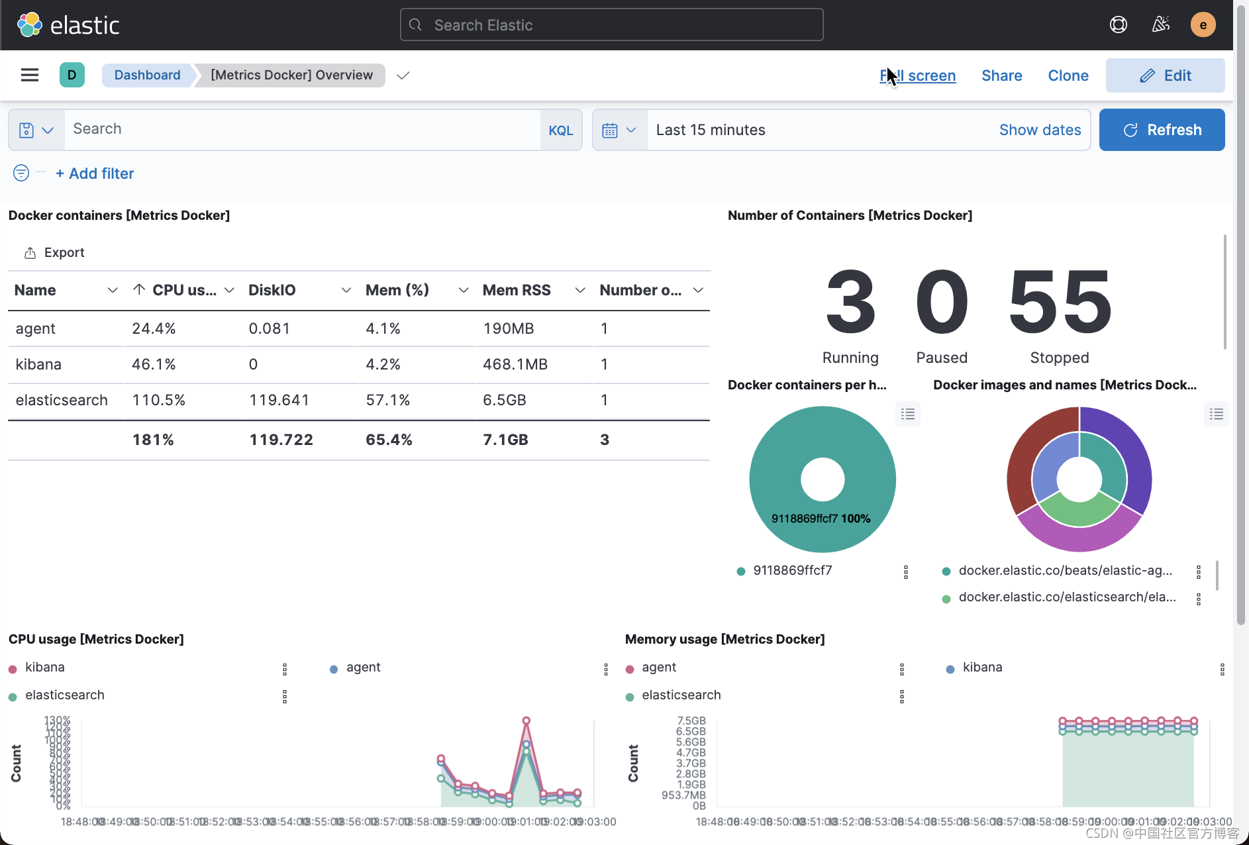Image resolution: width=1249 pixels, height=845 pixels.
Task: Open options for elasticsearch in CPU legend
Action: 285,696
